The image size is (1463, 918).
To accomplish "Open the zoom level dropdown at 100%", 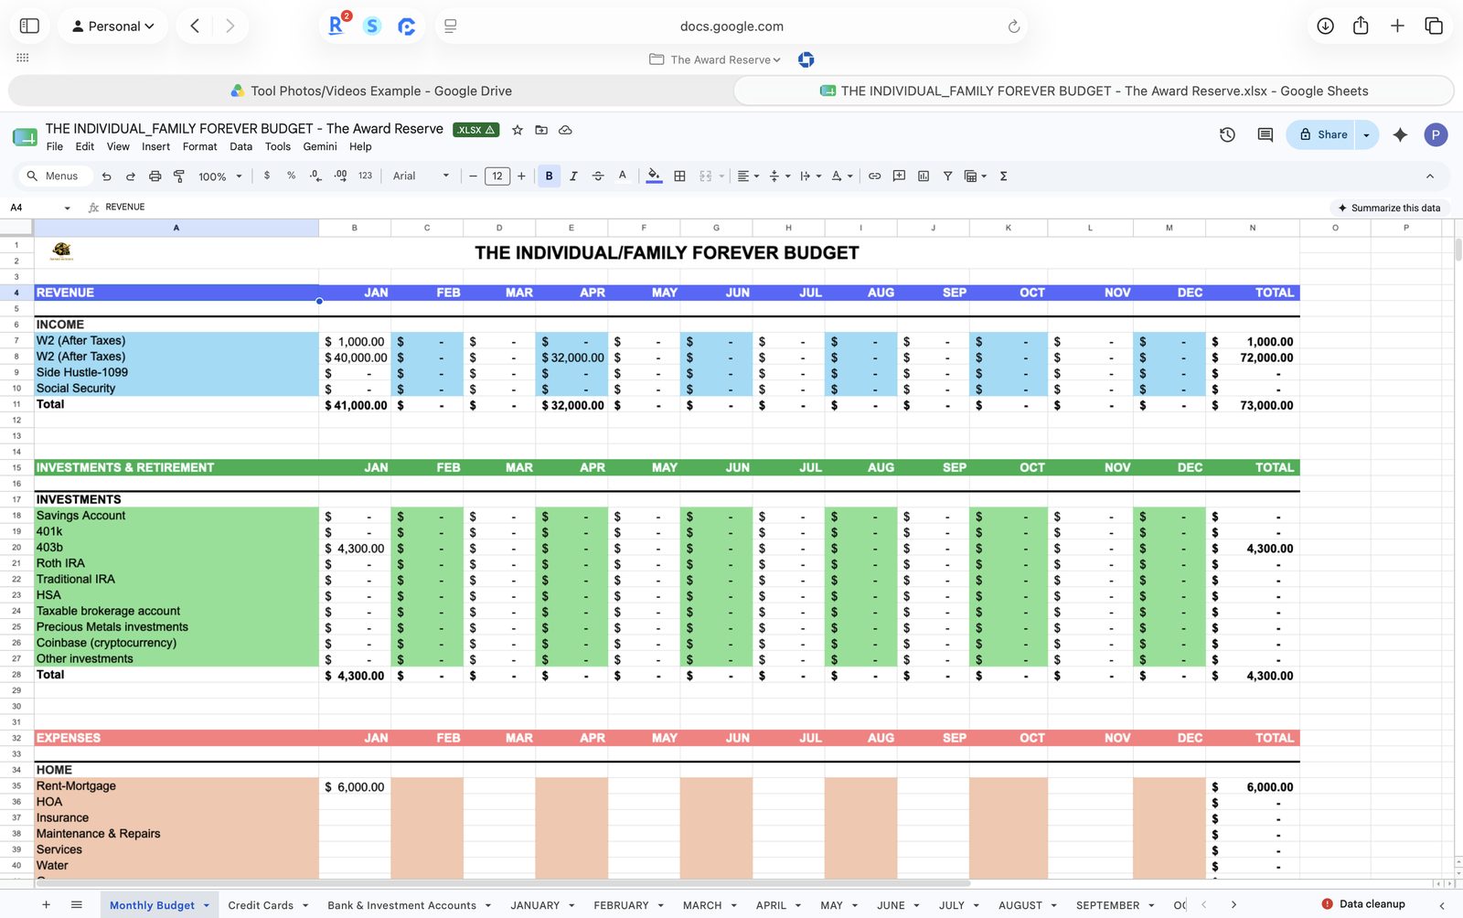I will pos(220,176).
